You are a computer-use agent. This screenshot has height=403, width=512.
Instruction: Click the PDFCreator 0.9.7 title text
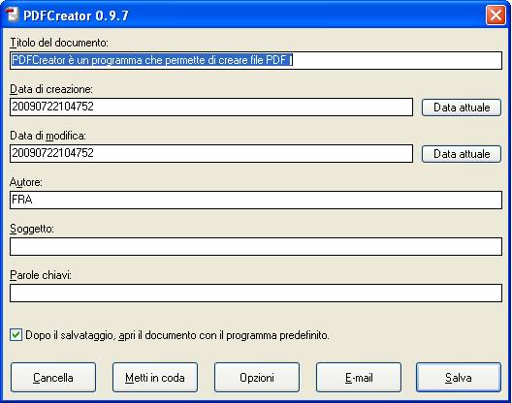point(76,15)
